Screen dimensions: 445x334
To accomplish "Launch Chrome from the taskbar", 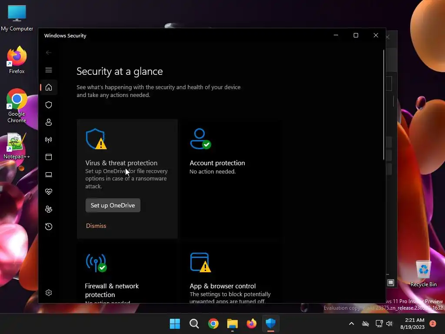I will click(x=213, y=324).
